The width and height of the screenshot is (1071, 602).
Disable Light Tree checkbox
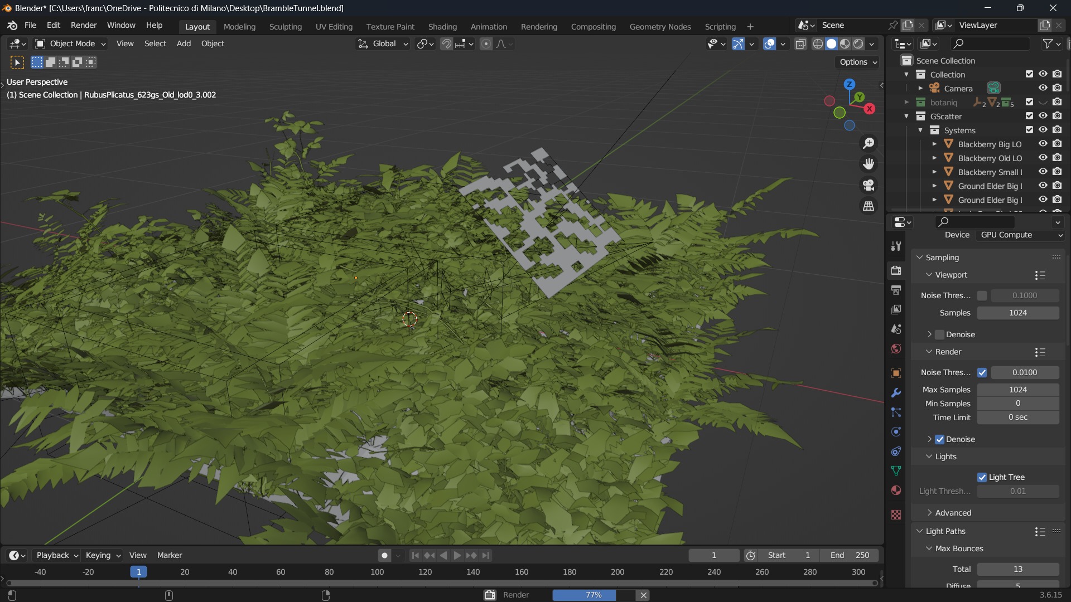[x=982, y=477]
